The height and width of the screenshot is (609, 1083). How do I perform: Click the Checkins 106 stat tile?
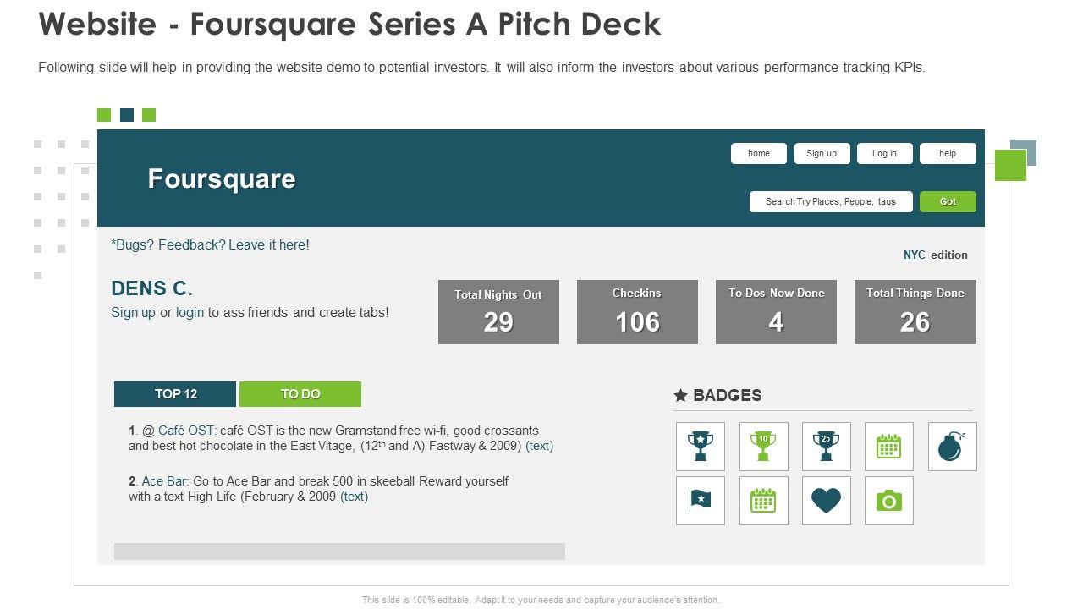click(x=637, y=312)
